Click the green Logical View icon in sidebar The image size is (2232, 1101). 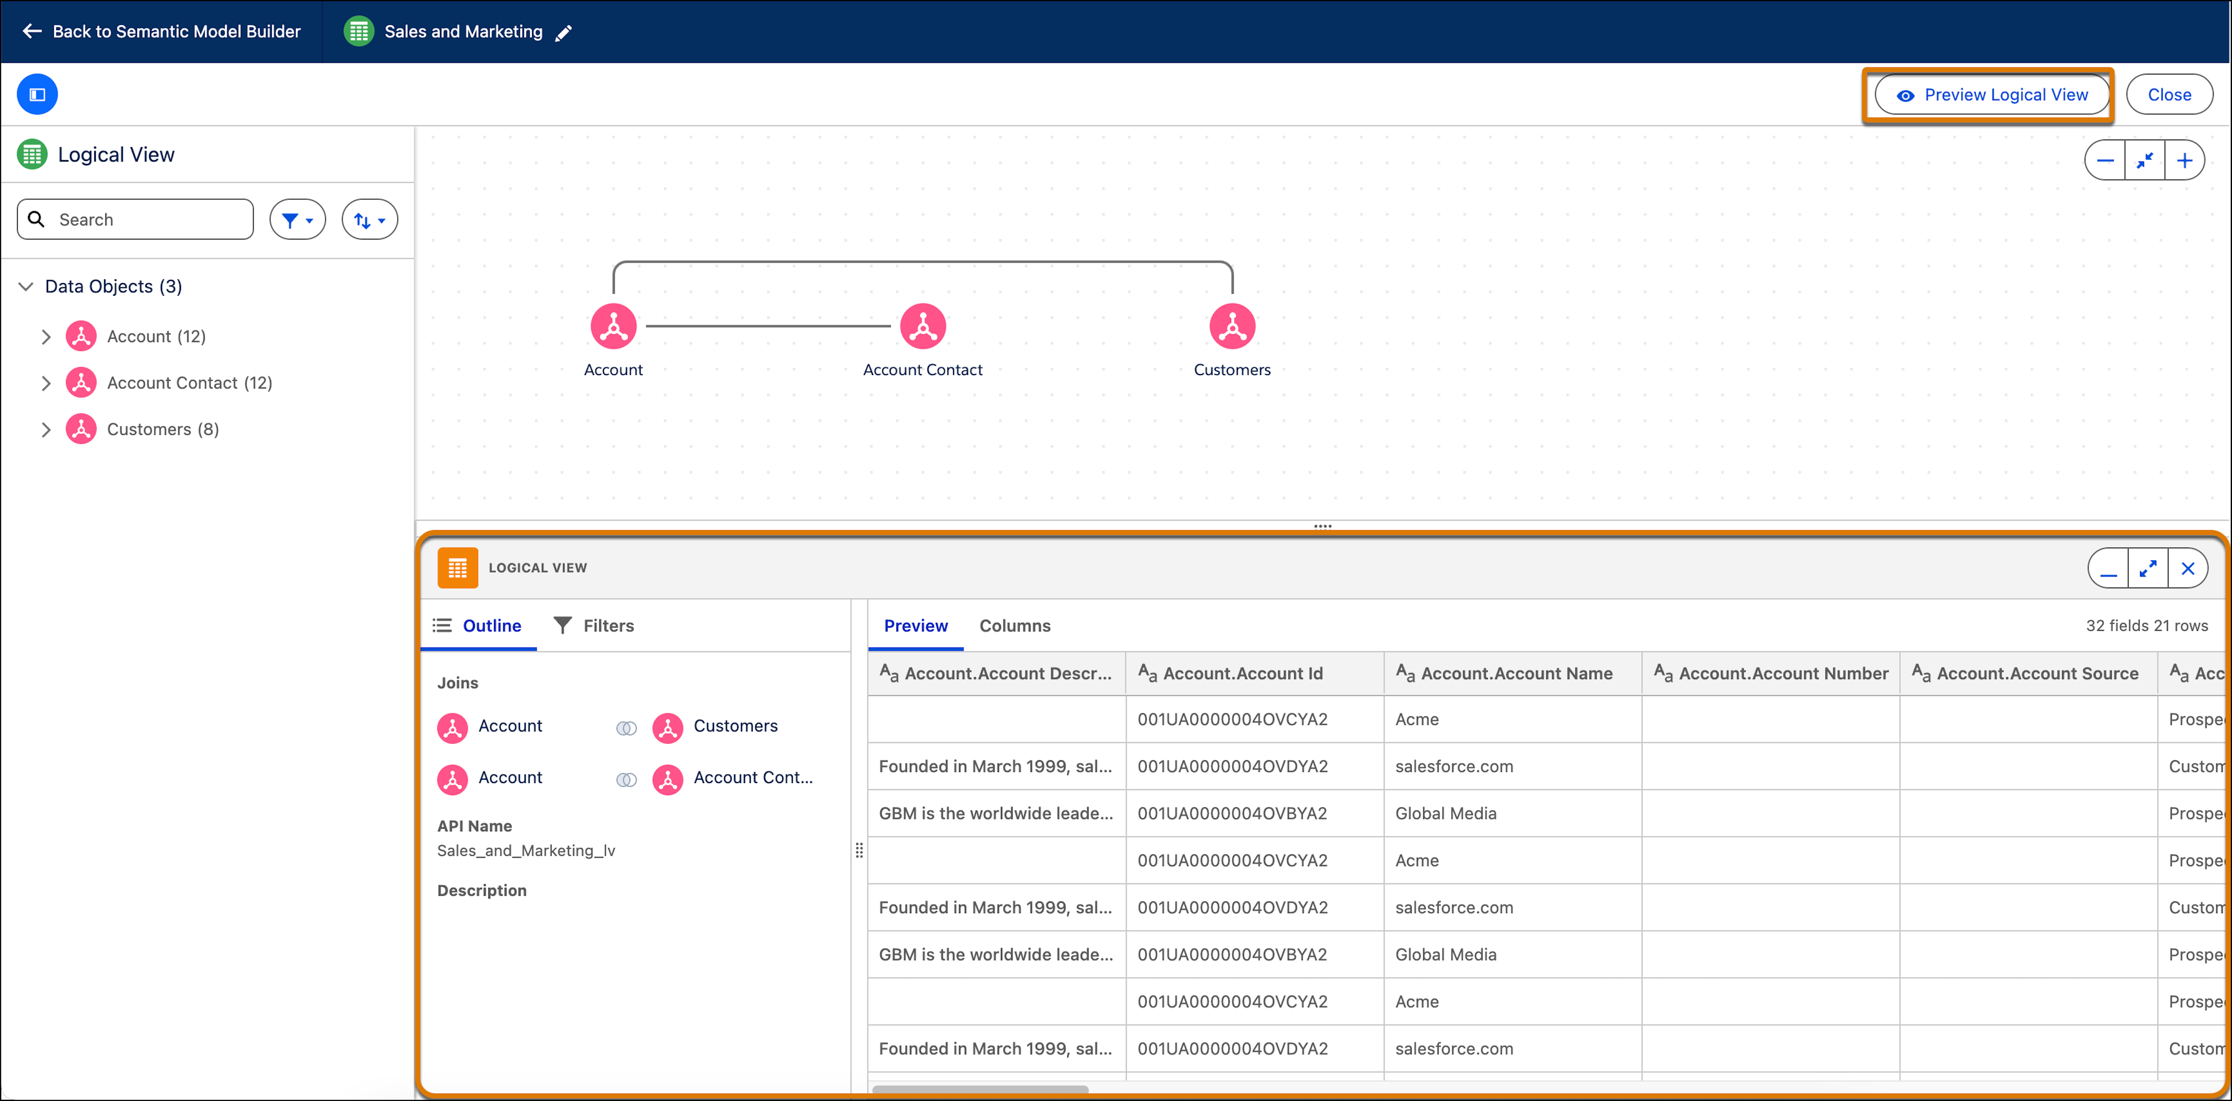pos(32,154)
